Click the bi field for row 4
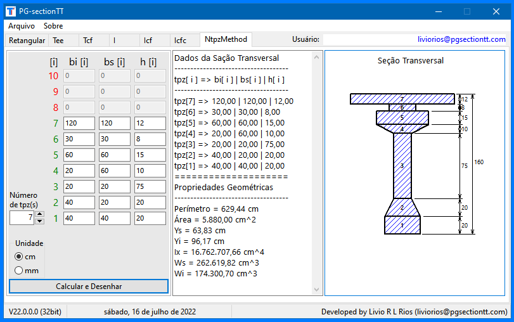The image size is (514, 322). [x=79, y=171]
